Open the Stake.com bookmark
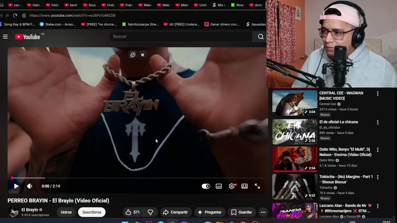This screenshot has width=397, height=223. coord(58,24)
